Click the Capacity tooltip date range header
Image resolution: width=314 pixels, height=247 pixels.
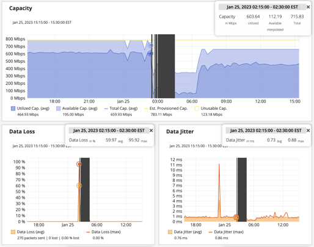(262, 7)
